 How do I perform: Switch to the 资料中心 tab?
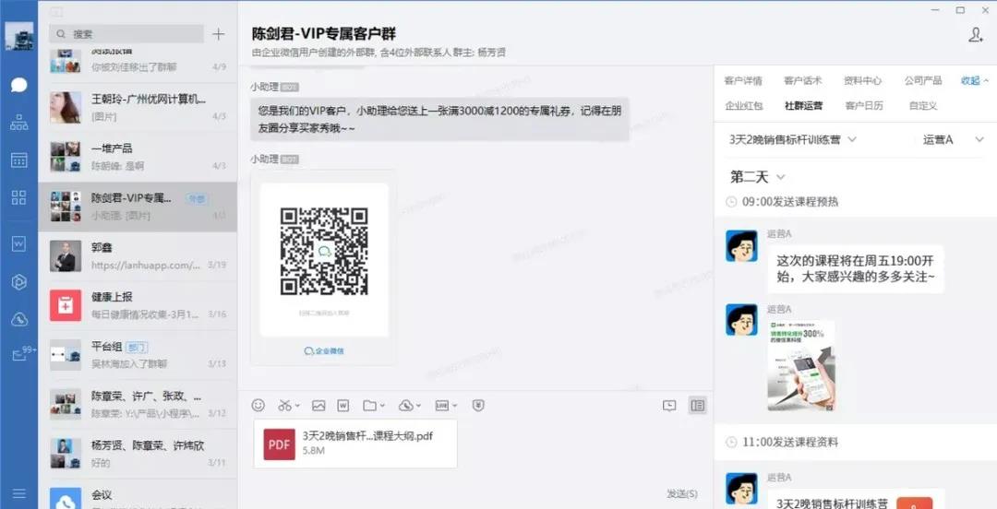point(862,80)
